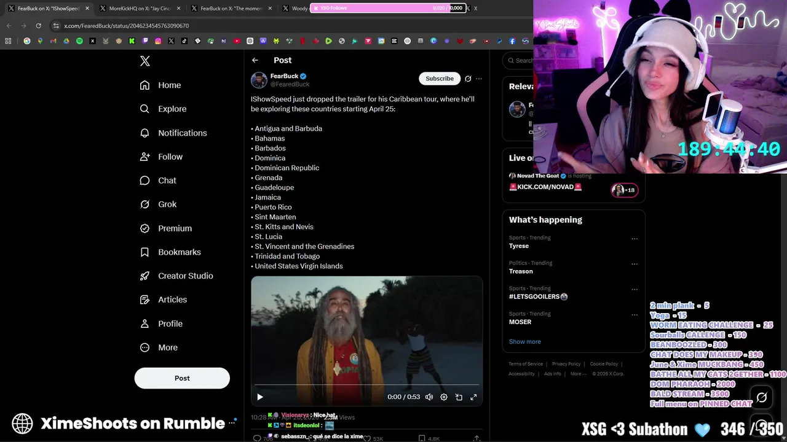Viewport: 787px width, 442px height.
Task: Open the Kick bookmark
Action: point(132,41)
